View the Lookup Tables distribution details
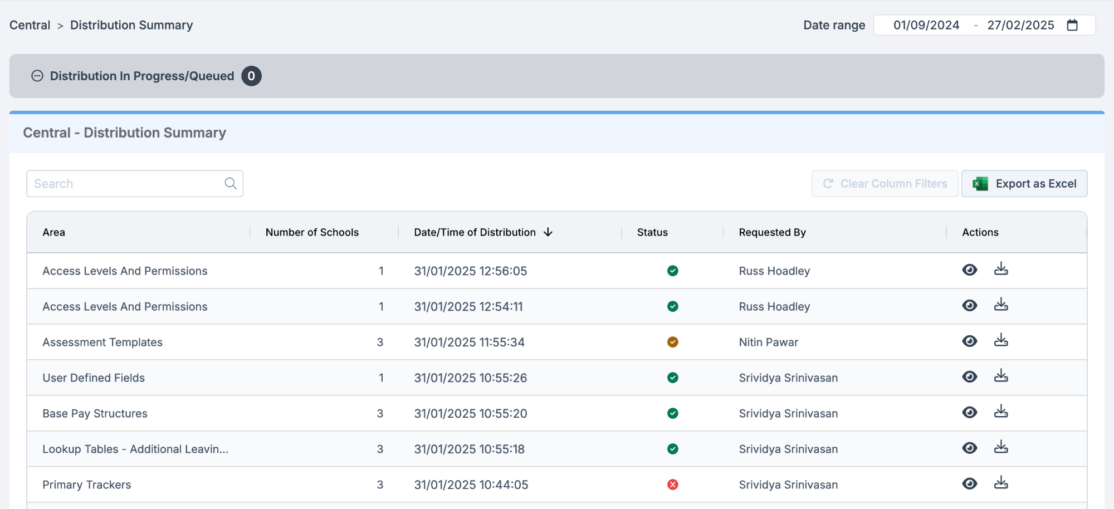The height and width of the screenshot is (509, 1114). pyautogui.click(x=970, y=448)
